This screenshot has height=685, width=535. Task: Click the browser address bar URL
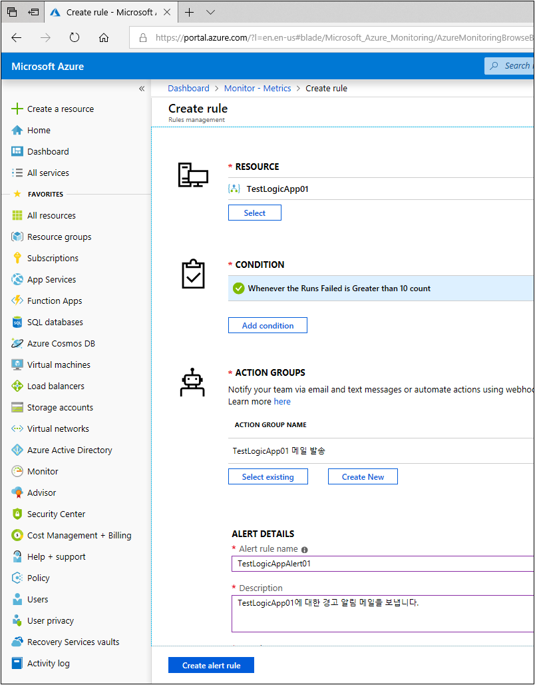coord(344,38)
